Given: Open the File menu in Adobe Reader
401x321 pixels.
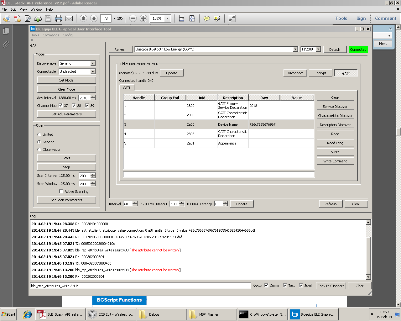Looking at the screenshot, I should pos(4,9).
